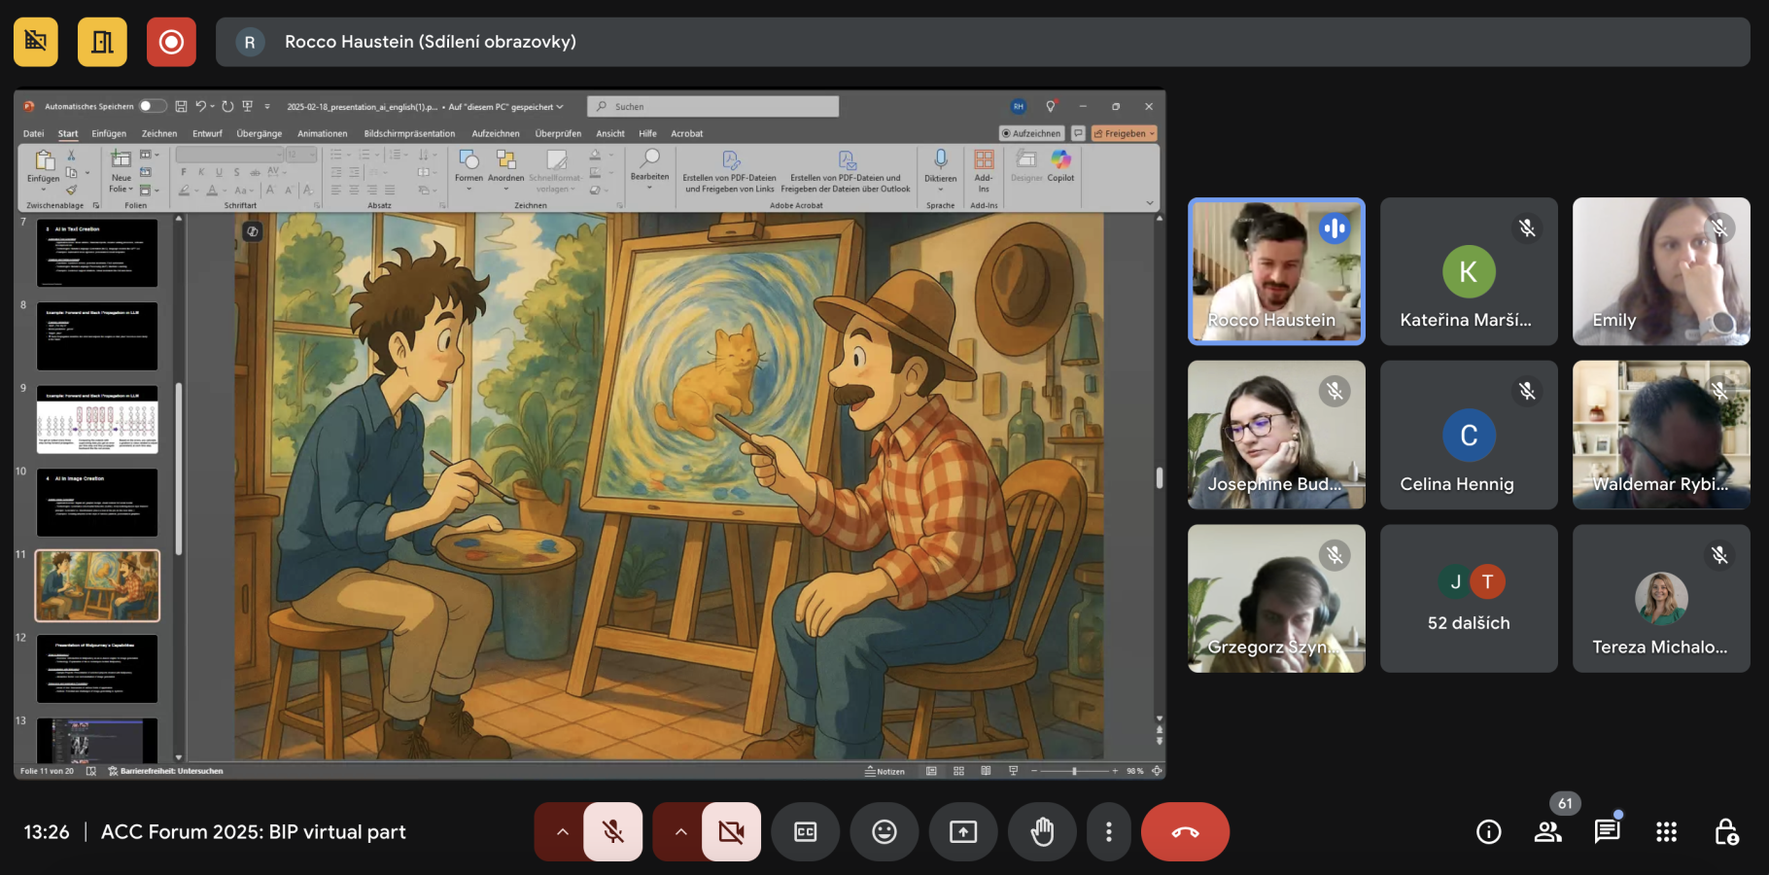
Task: Expand video settings chevron beside camera
Action: pyautogui.click(x=680, y=832)
